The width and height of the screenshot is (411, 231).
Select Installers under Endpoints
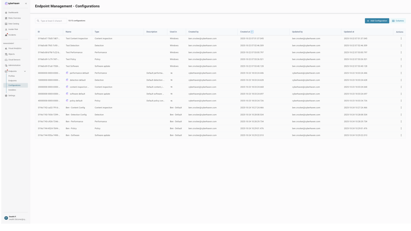(x=12, y=90)
